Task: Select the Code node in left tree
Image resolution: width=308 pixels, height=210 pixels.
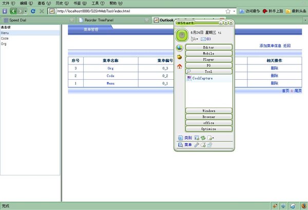Action: coord(5,38)
